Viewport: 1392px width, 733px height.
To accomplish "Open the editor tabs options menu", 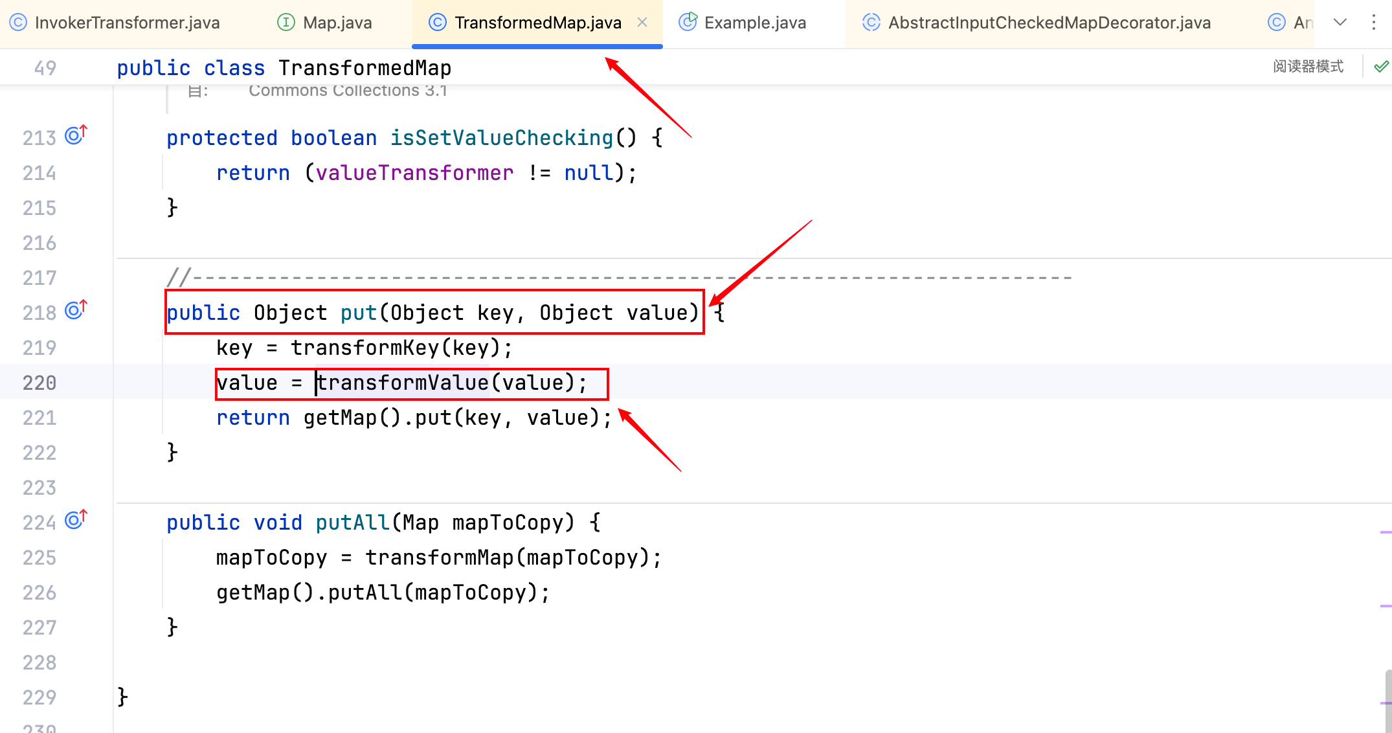I will 1373,23.
